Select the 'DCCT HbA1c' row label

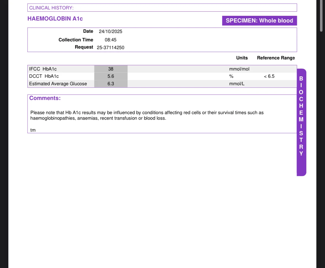pos(44,76)
